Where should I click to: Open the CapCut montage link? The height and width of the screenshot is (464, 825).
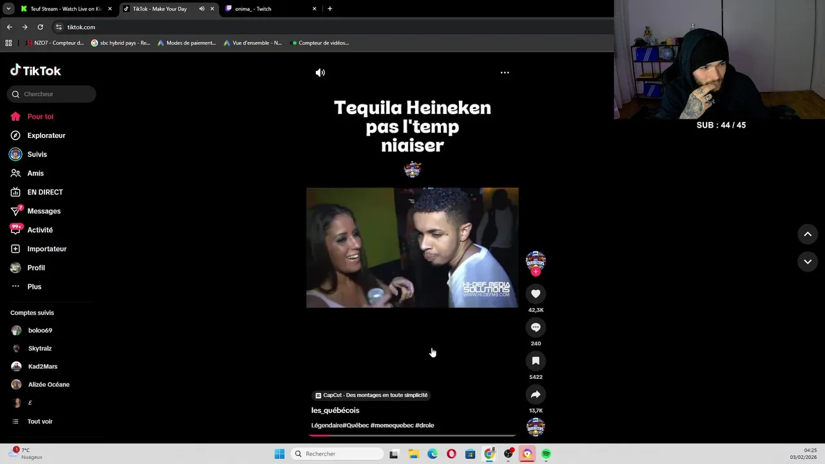pos(371,395)
